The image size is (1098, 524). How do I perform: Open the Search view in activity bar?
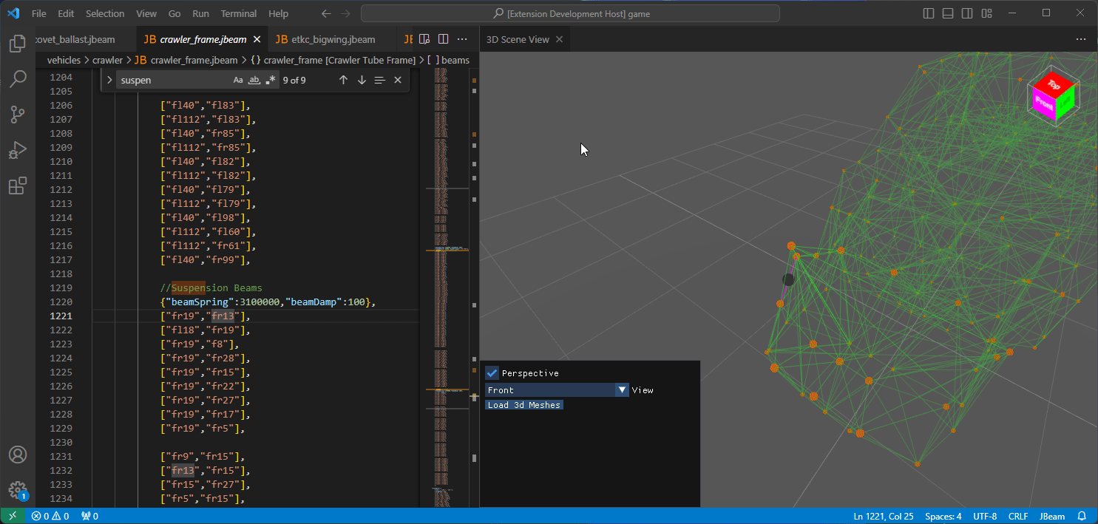pyautogui.click(x=18, y=79)
